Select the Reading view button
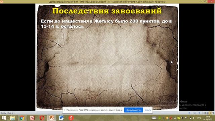215x121 pixels. coord(210,113)
